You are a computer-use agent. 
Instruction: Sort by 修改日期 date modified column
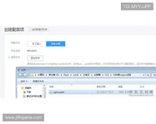click(101, 87)
